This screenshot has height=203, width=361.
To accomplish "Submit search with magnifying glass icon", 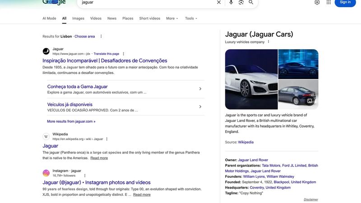I will point(251,2).
